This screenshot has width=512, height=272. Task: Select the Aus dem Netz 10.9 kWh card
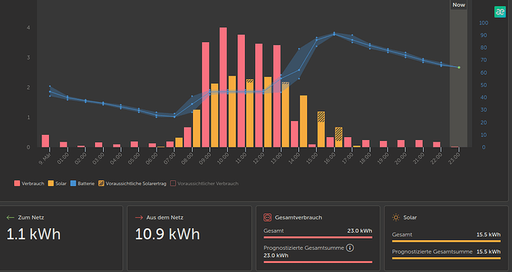tap(189, 238)
